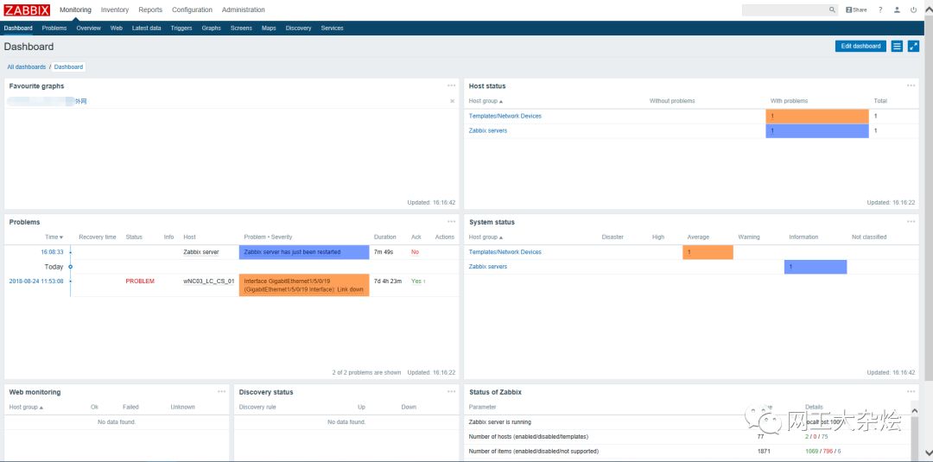Open the All dashboards breadcrumb link
The width and height of the screenshot is (933, 462).
26,67
